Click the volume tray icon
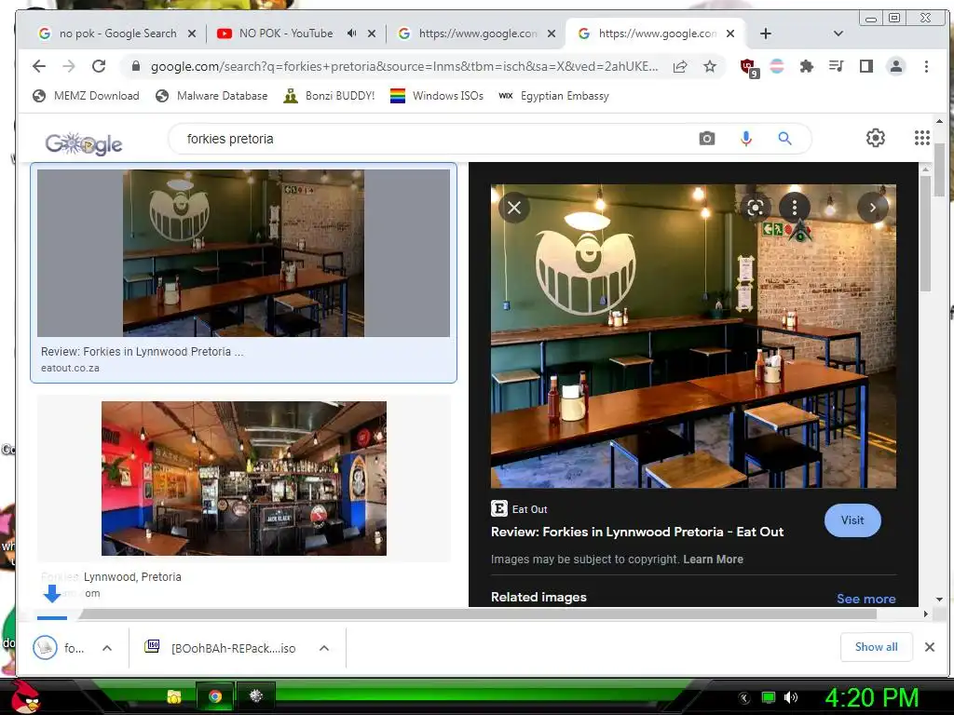The height and width of the screenshot is (715, 954). 791,697
